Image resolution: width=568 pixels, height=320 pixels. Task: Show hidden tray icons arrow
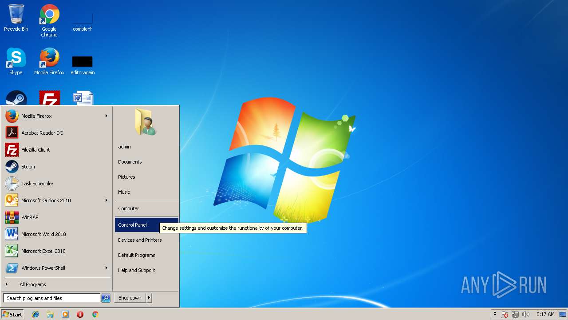click(x=495, y=314)
